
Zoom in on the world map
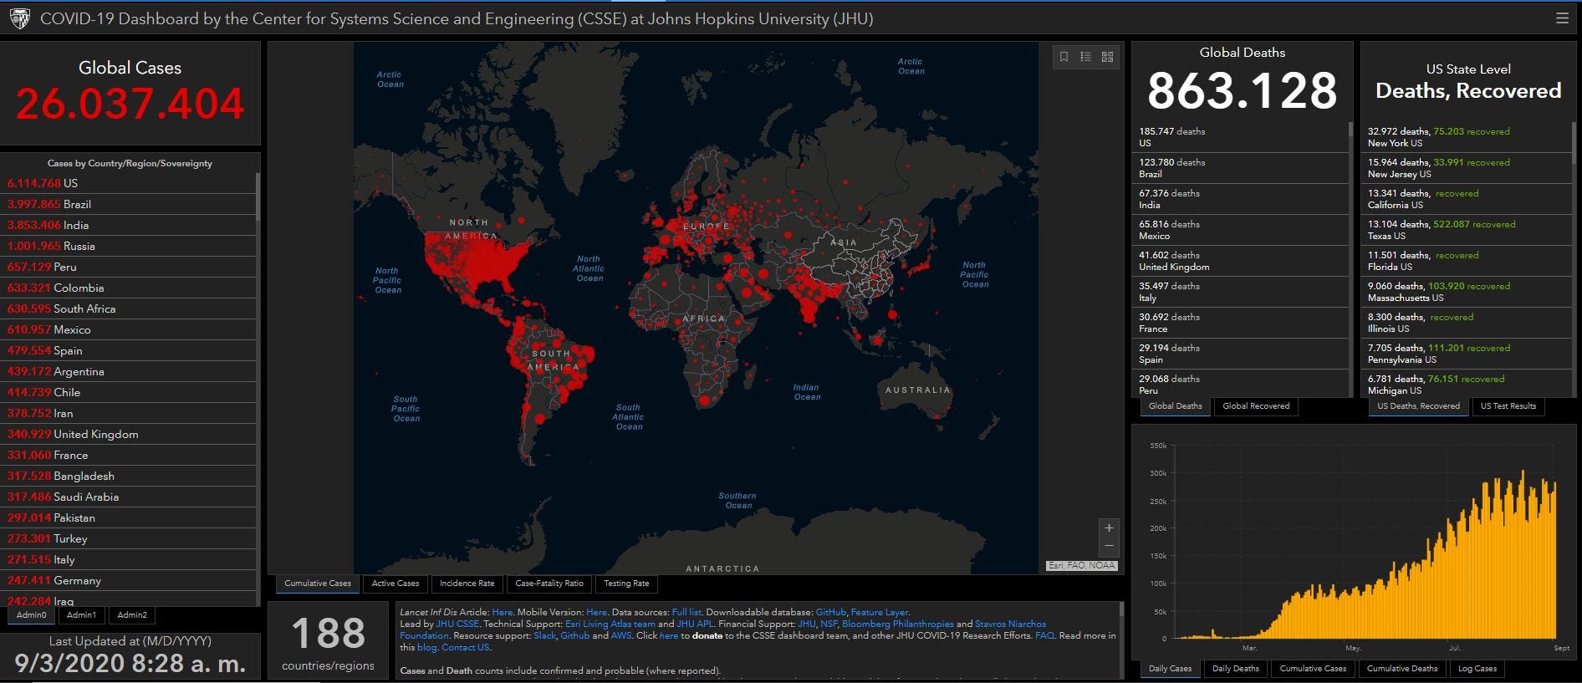(x=1109, y=528)
